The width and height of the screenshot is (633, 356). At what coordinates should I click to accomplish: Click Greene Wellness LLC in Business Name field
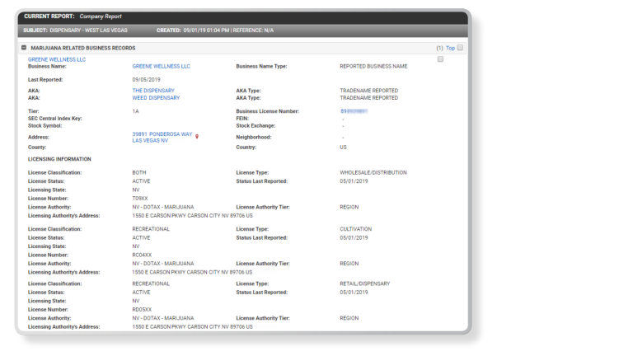(161, 66)
